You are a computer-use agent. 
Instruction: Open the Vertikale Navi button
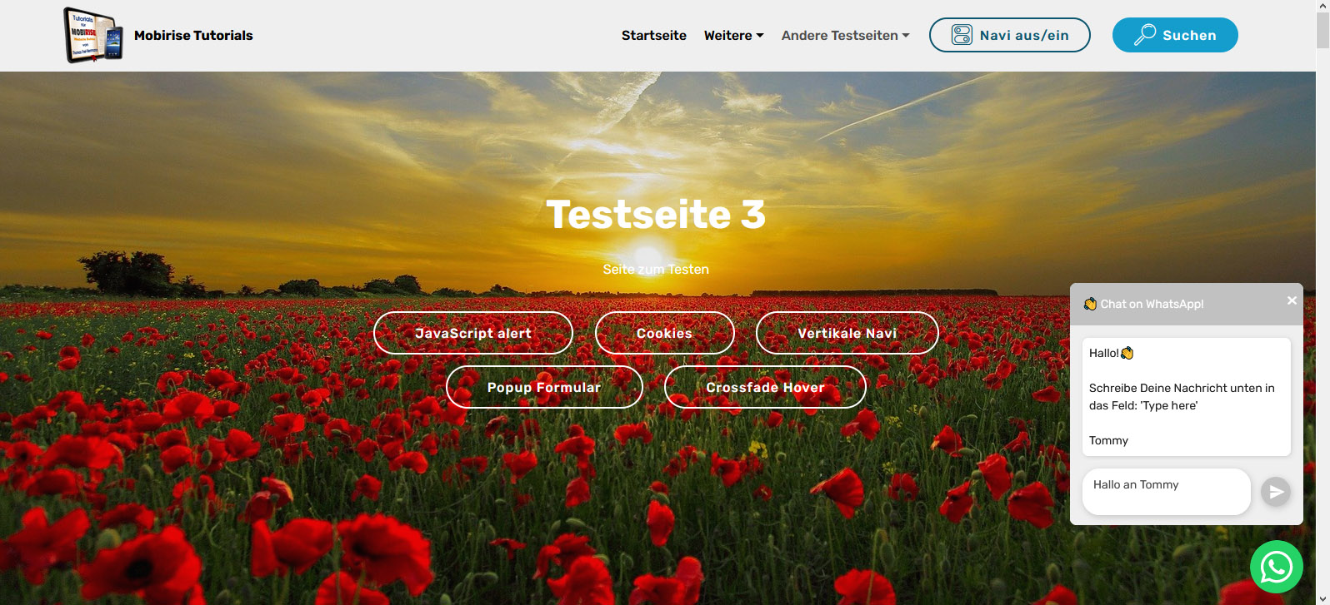click(x=847, y=333)
